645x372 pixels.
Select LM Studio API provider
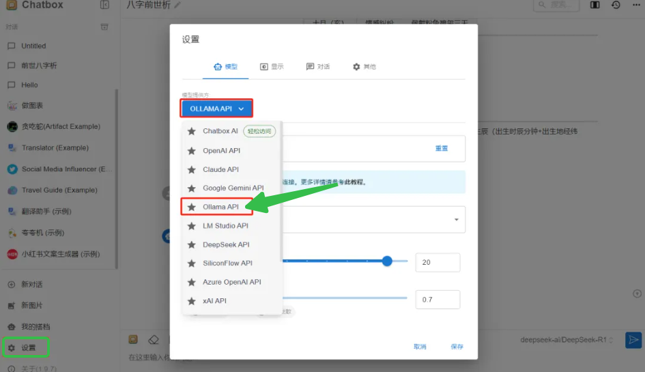tap(231, 226)
